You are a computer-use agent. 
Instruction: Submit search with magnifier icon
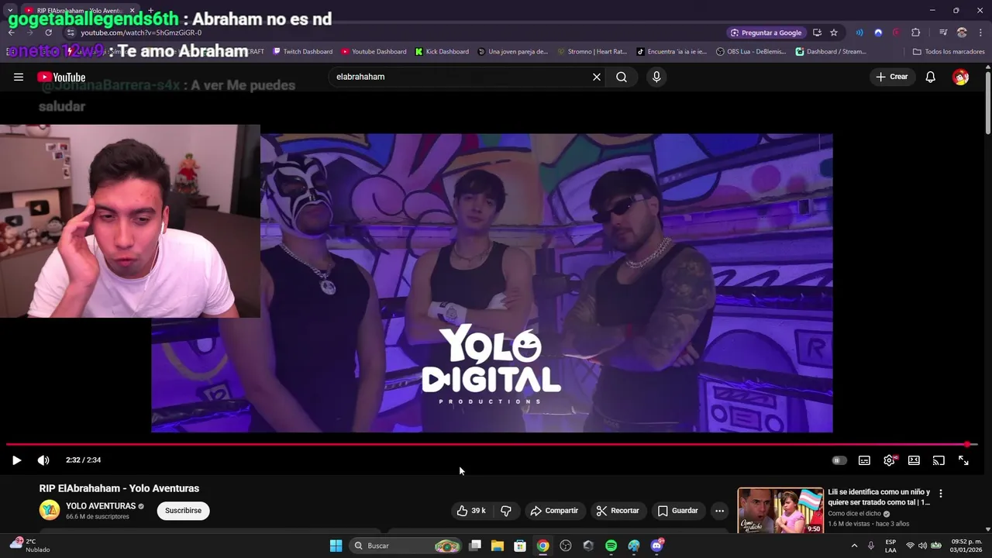coord(622,77)
